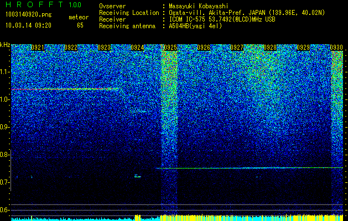
Task: Click the 0924 time marker
Action: pos(137,48)
